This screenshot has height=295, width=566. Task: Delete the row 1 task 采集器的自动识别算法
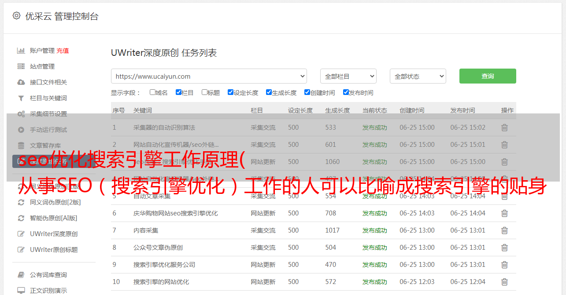[504, 127]
